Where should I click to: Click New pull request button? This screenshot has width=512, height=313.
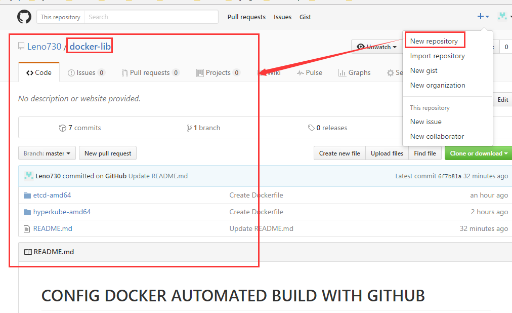click(x=108, y=153)
